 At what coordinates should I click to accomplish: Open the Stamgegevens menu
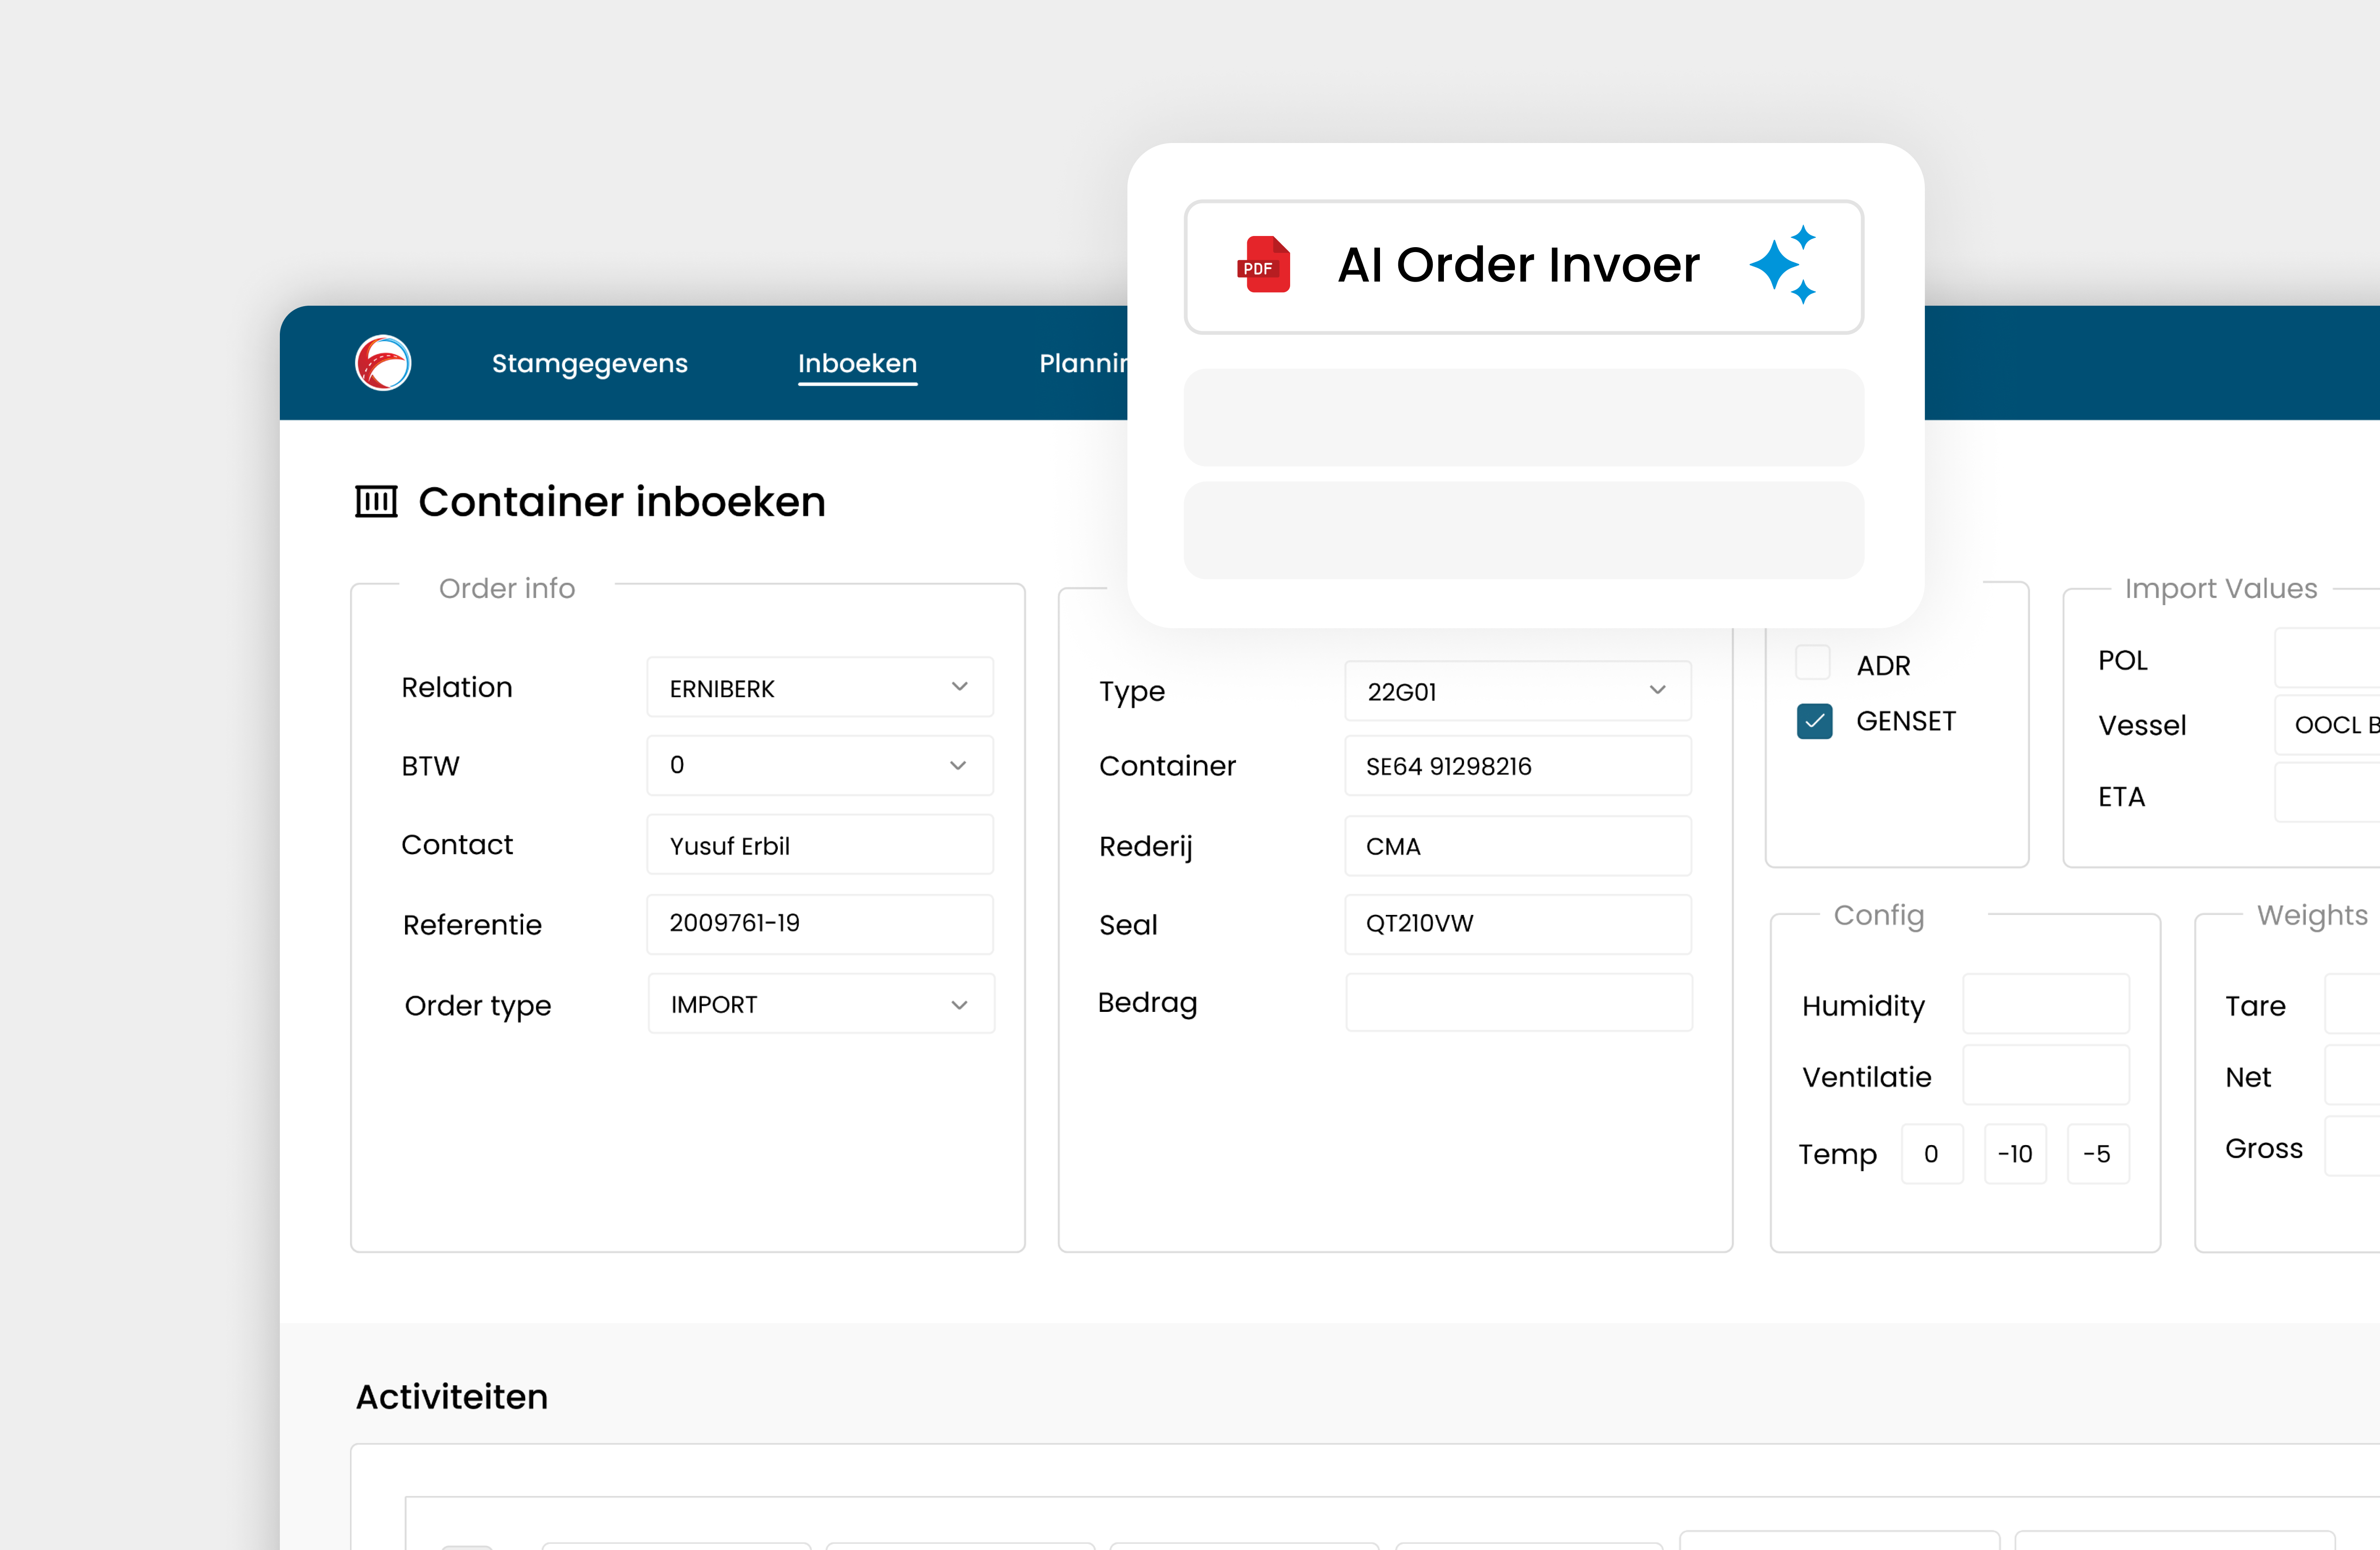pyautogui.click(x=589, y=363)
